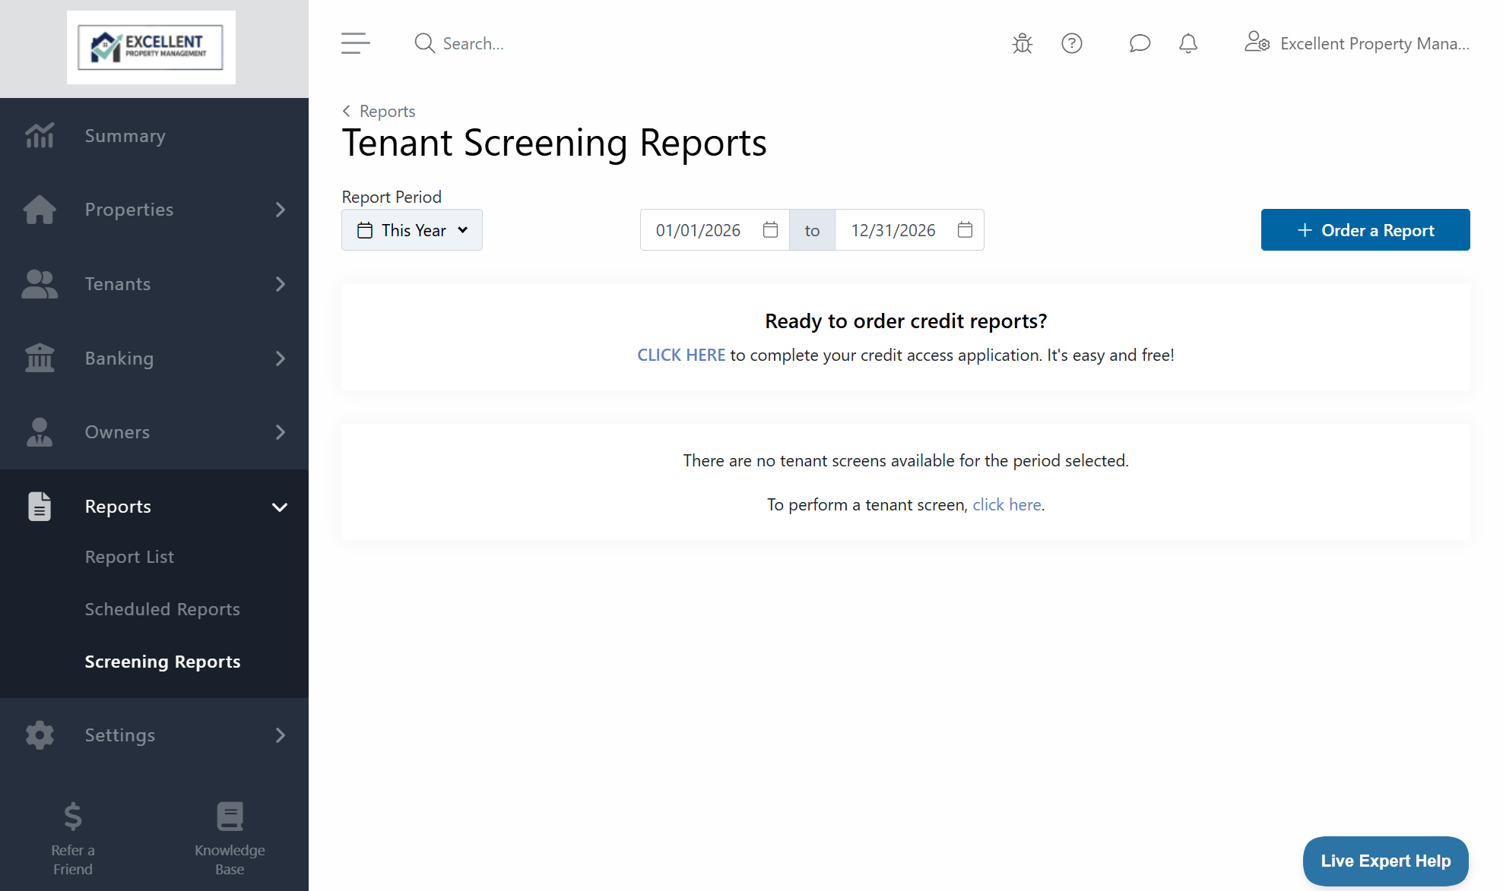The width and height of the screenshot is (1503, 891).
Task: Follow CLICK HERE credit application link
Action: point(681,355)
